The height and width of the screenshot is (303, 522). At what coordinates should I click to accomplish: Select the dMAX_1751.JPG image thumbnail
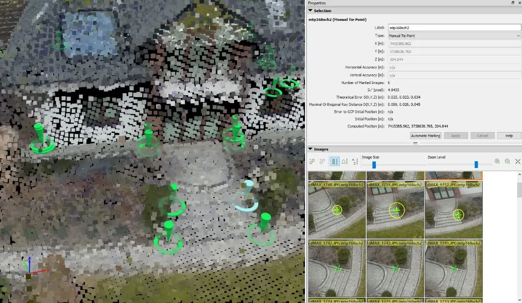point(395,210)
